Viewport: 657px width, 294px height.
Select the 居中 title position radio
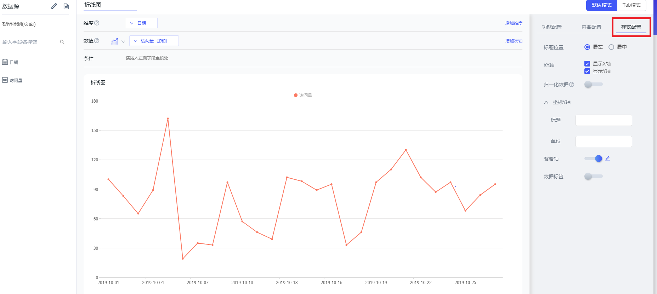pyautogui.click(x=611, y=47)
